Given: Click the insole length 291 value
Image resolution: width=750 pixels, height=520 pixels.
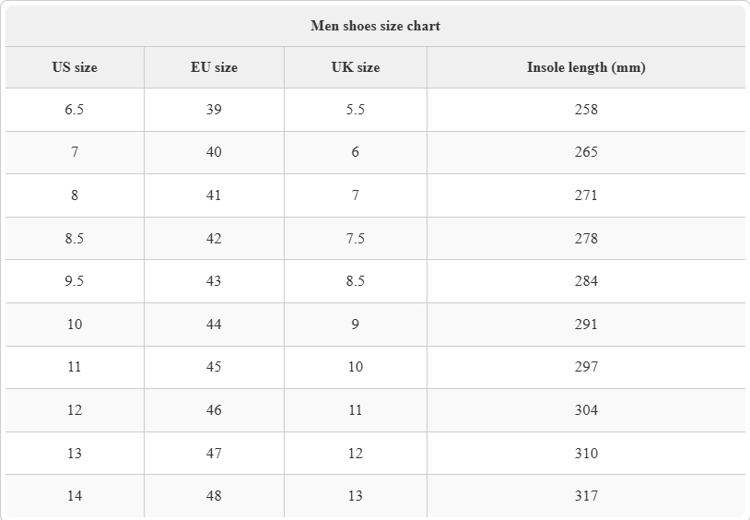Looking at the screenshot, I should (x=586, y=325).
